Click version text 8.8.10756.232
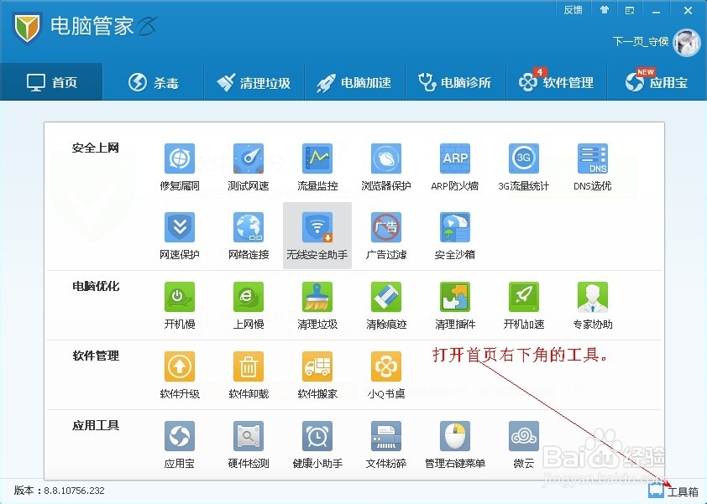Image resolution: width=707 pixels, height=504 pixels. pos(74,491)
